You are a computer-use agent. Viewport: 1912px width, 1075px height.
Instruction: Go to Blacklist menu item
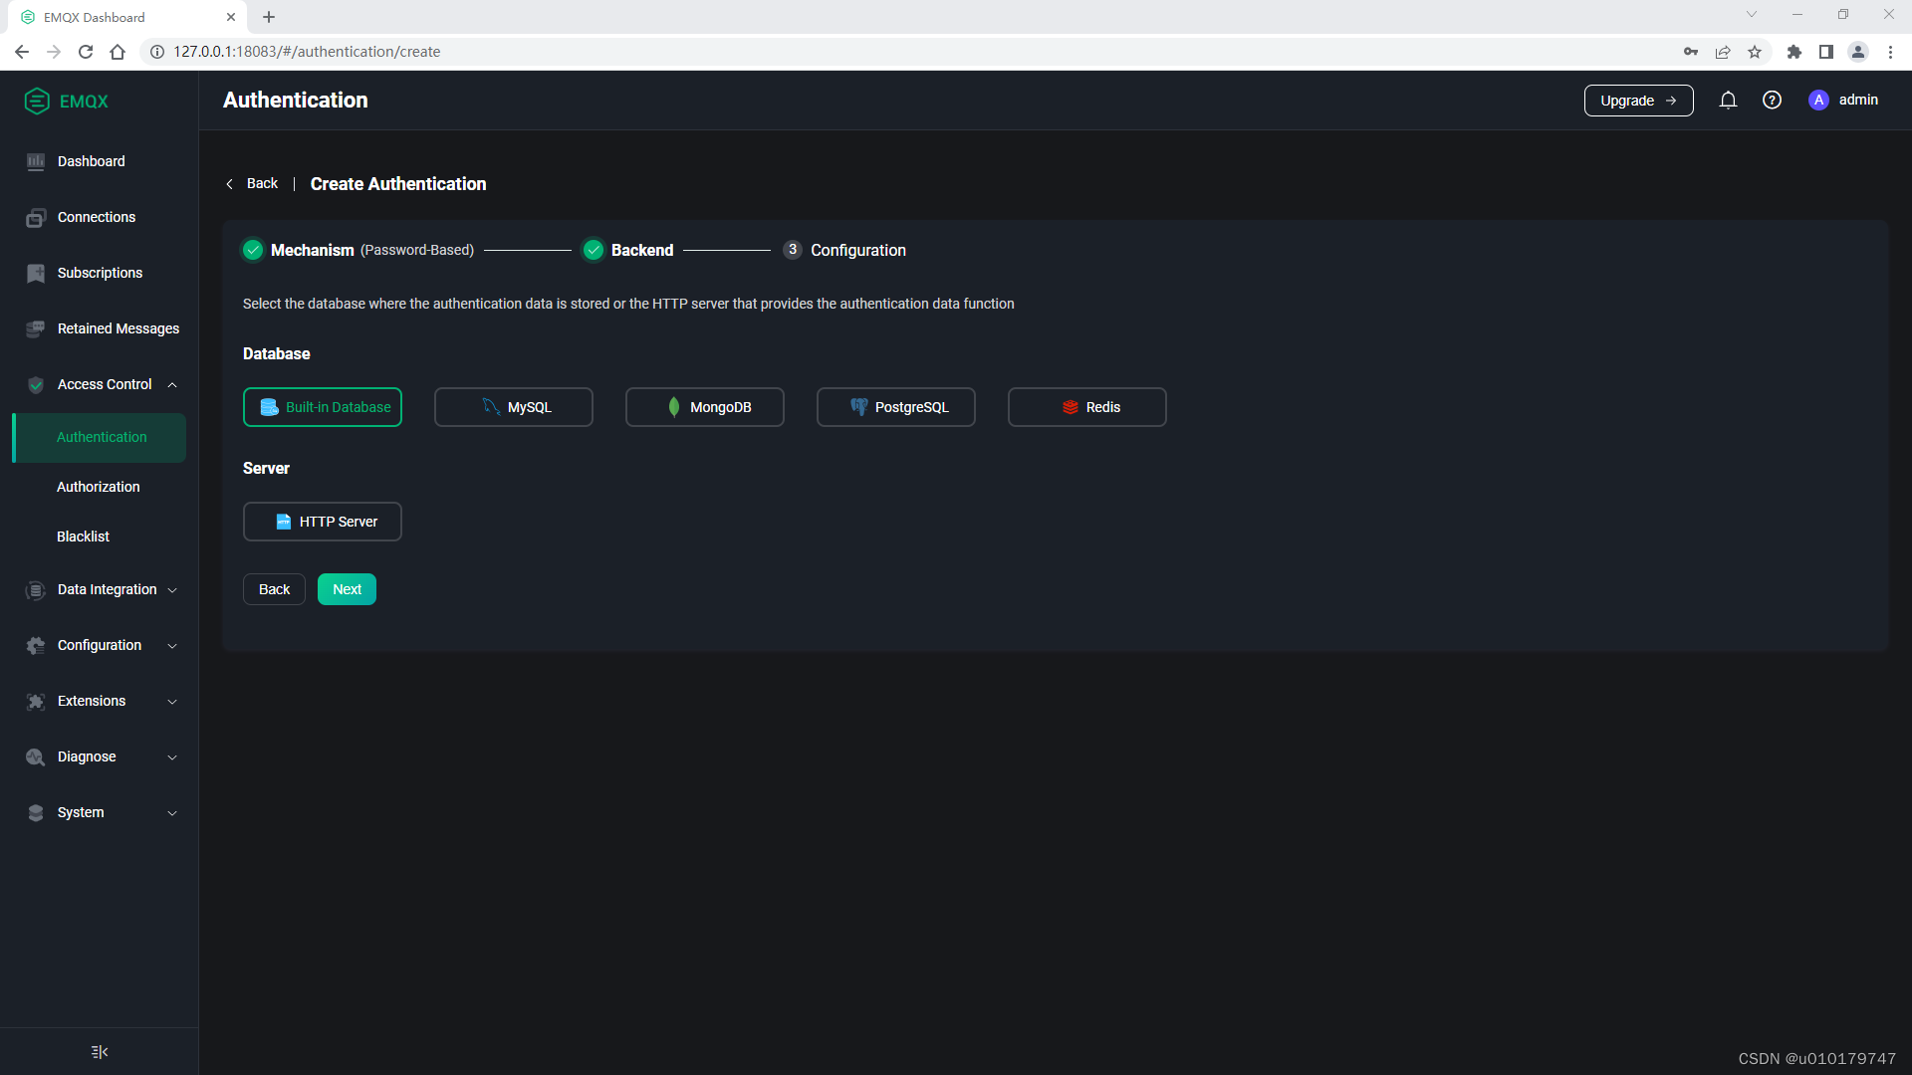[83, 537]
